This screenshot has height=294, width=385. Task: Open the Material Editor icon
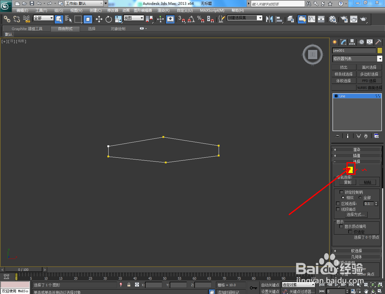pyautogui.click(x=333, y=19)
